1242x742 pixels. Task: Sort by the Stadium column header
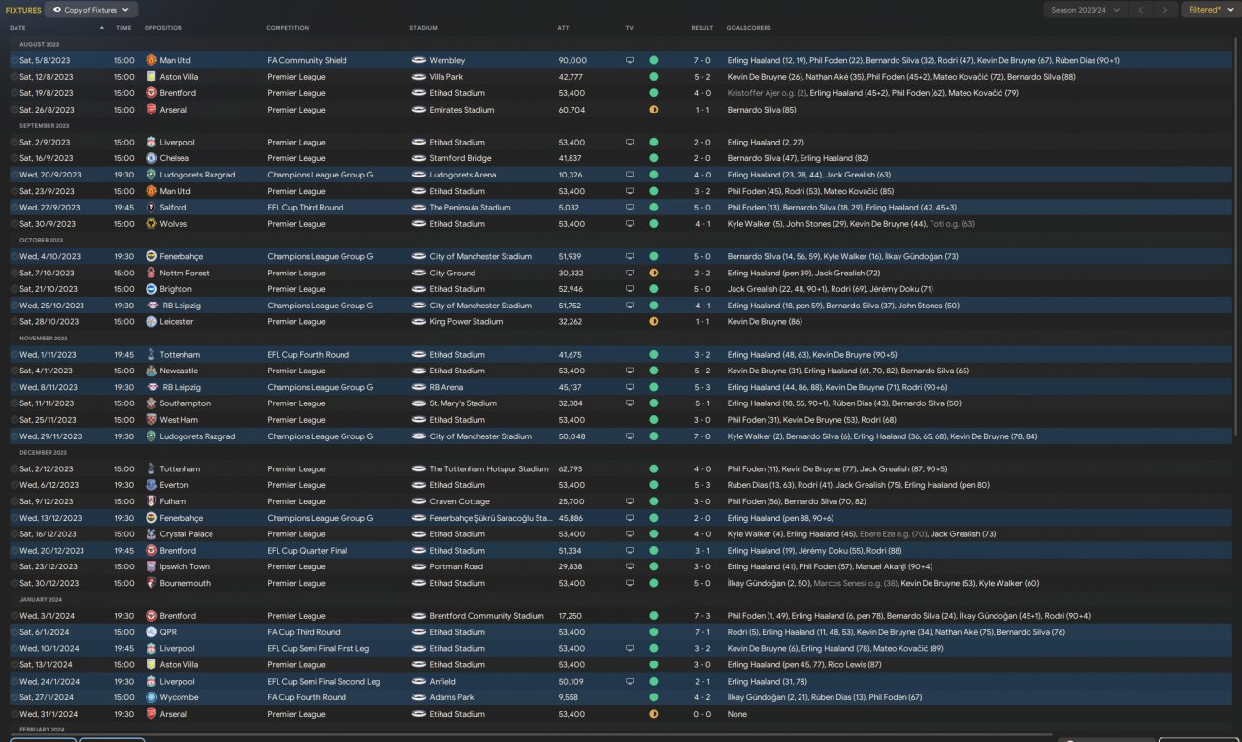[x=424, y=28]
